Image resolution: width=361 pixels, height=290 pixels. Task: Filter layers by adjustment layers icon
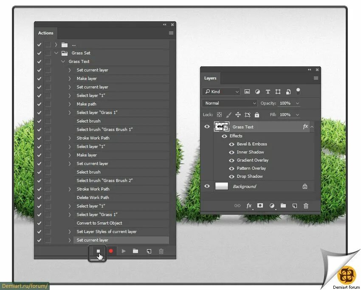257,92
